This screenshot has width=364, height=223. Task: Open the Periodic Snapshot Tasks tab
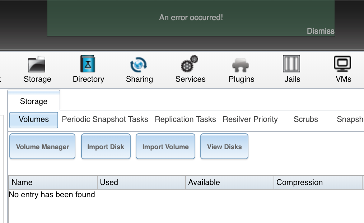pyautogui.click(x=105, y=119)
